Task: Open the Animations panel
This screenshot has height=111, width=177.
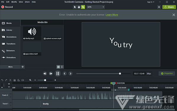Action: click(x=10, y=58)
